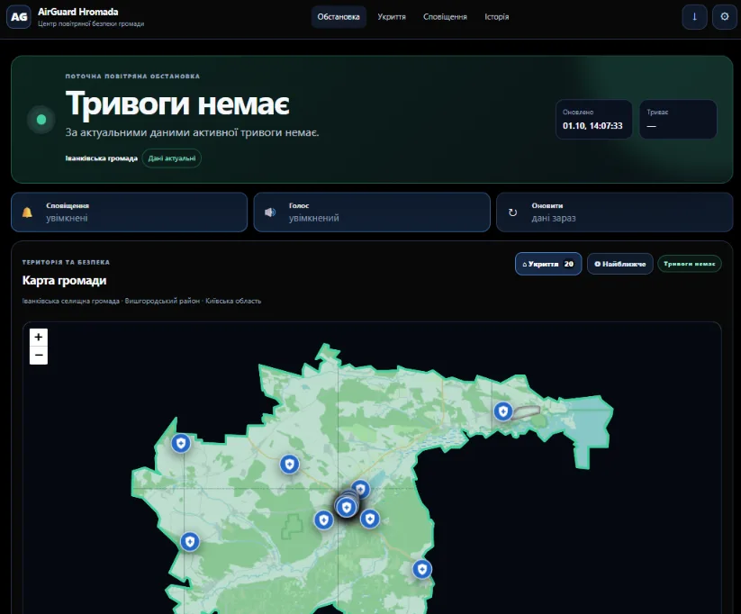This screenshot has width=741, height=614.
Task: Select the southwestern shelter marker
Action: point(190,542)
